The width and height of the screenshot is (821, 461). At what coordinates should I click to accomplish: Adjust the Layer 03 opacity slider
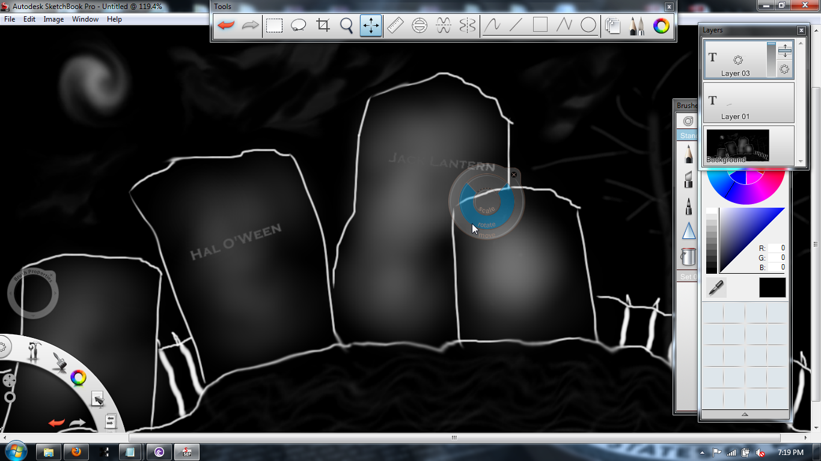point(772,59)
